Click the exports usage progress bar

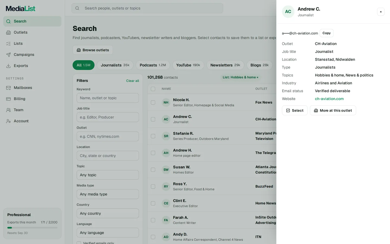32,228
